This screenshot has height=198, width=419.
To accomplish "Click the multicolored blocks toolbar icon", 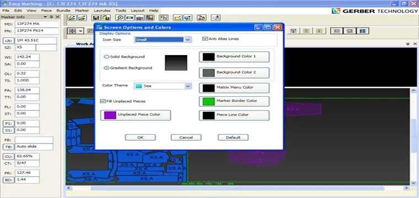I will coord(150,18).
